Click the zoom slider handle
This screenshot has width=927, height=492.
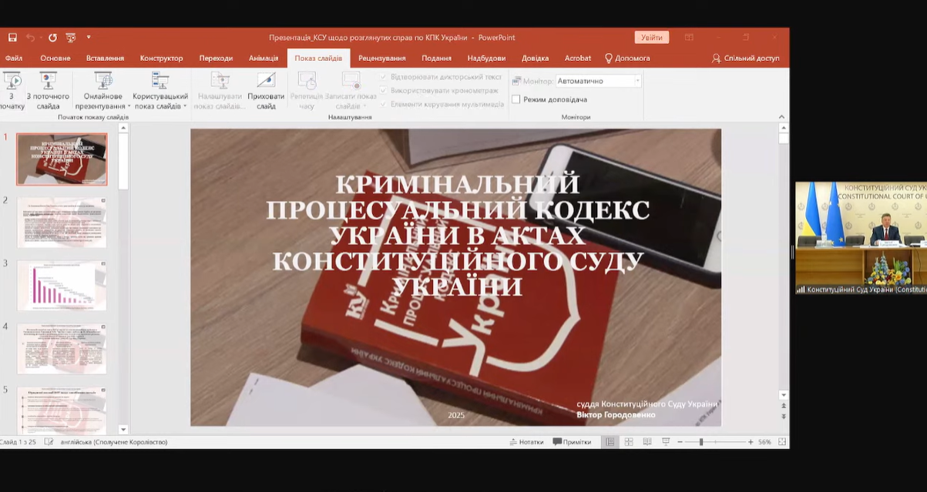700,442
